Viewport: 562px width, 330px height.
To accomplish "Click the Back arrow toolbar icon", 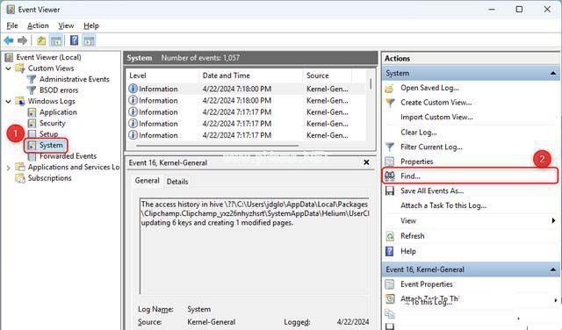I will [x=9, y=41].
